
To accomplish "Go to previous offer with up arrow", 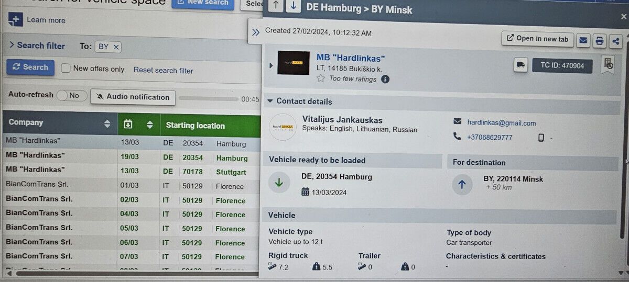I will (x=276, y=6).
